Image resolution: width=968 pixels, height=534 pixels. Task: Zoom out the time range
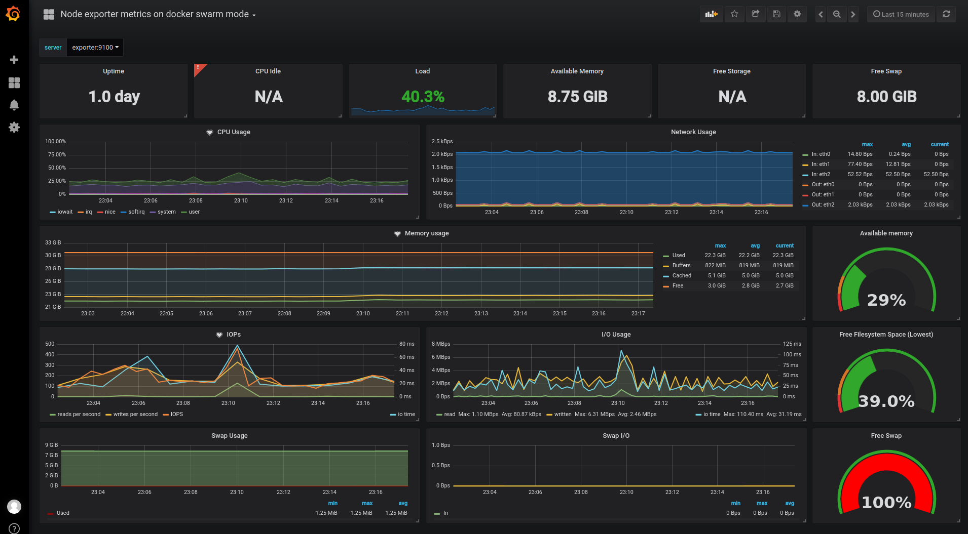(x=837, y=14)
